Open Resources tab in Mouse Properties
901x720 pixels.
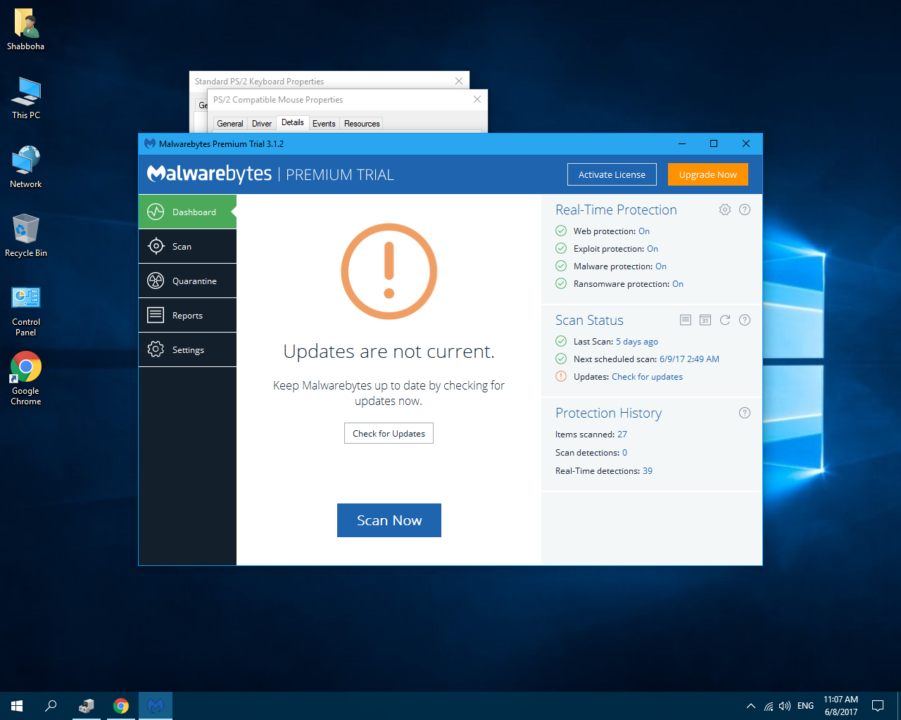point(362,124)
